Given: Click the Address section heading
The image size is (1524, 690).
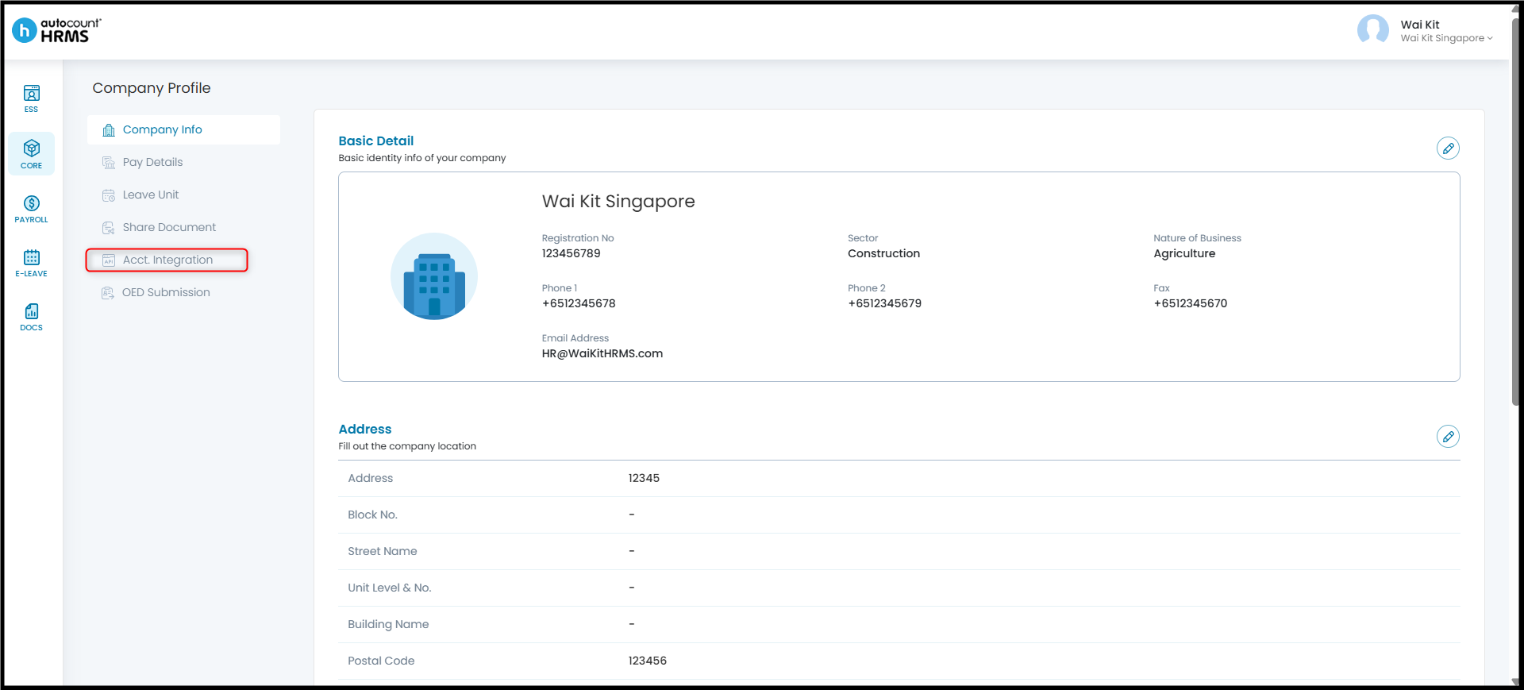Looking at the screenshot, I should 365,429.
